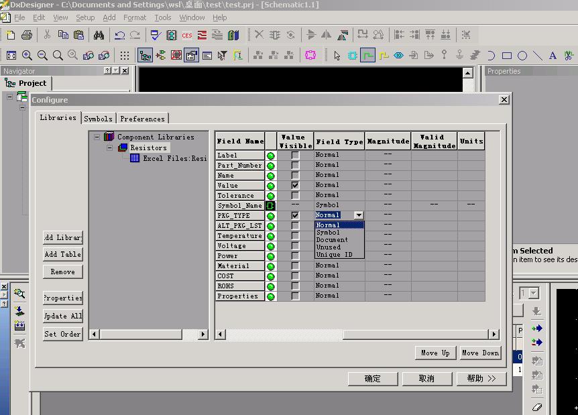Viewport: 578px width, 415px height.
Task: Collapse the Navigator project tree root
Action: pyautogui.click(x=9, y=97)
